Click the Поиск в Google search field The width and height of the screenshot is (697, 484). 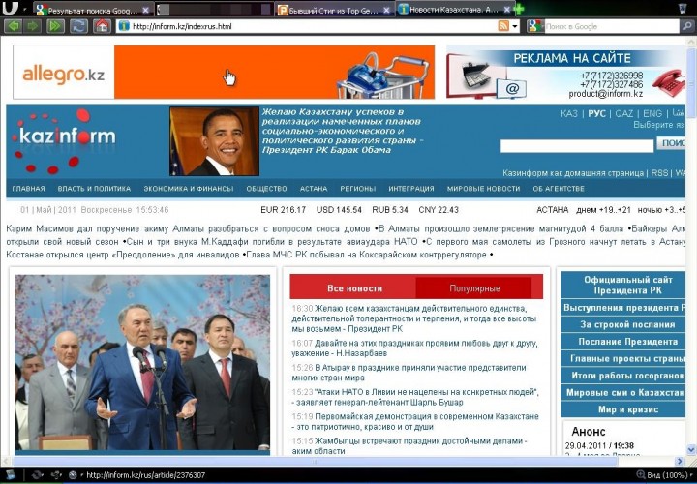[611, 26]
